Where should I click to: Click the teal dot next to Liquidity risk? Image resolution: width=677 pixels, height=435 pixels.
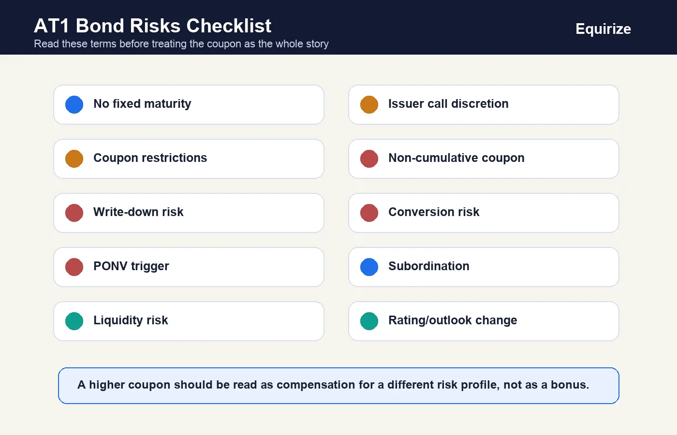(x=74, y=321)
